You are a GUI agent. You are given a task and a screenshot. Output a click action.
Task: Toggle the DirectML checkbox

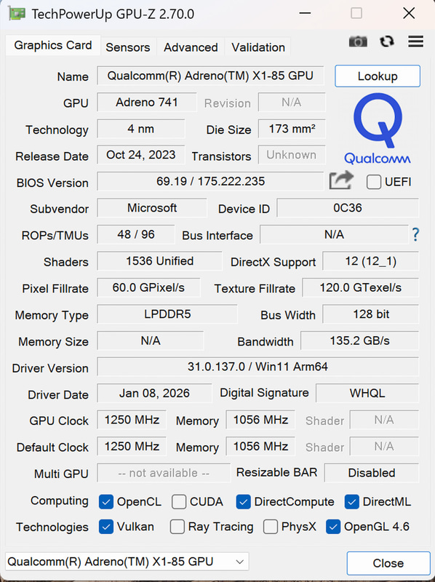click(x=351, y=502)
